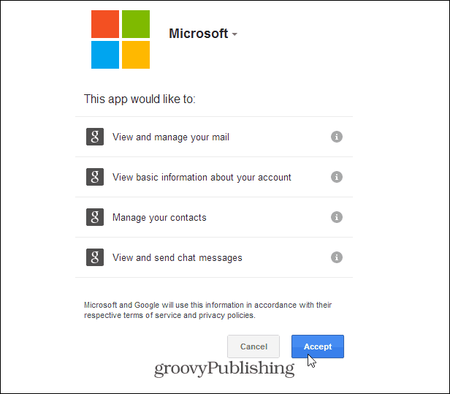Click Google icon beside chat messages permission

coord(95,257)
